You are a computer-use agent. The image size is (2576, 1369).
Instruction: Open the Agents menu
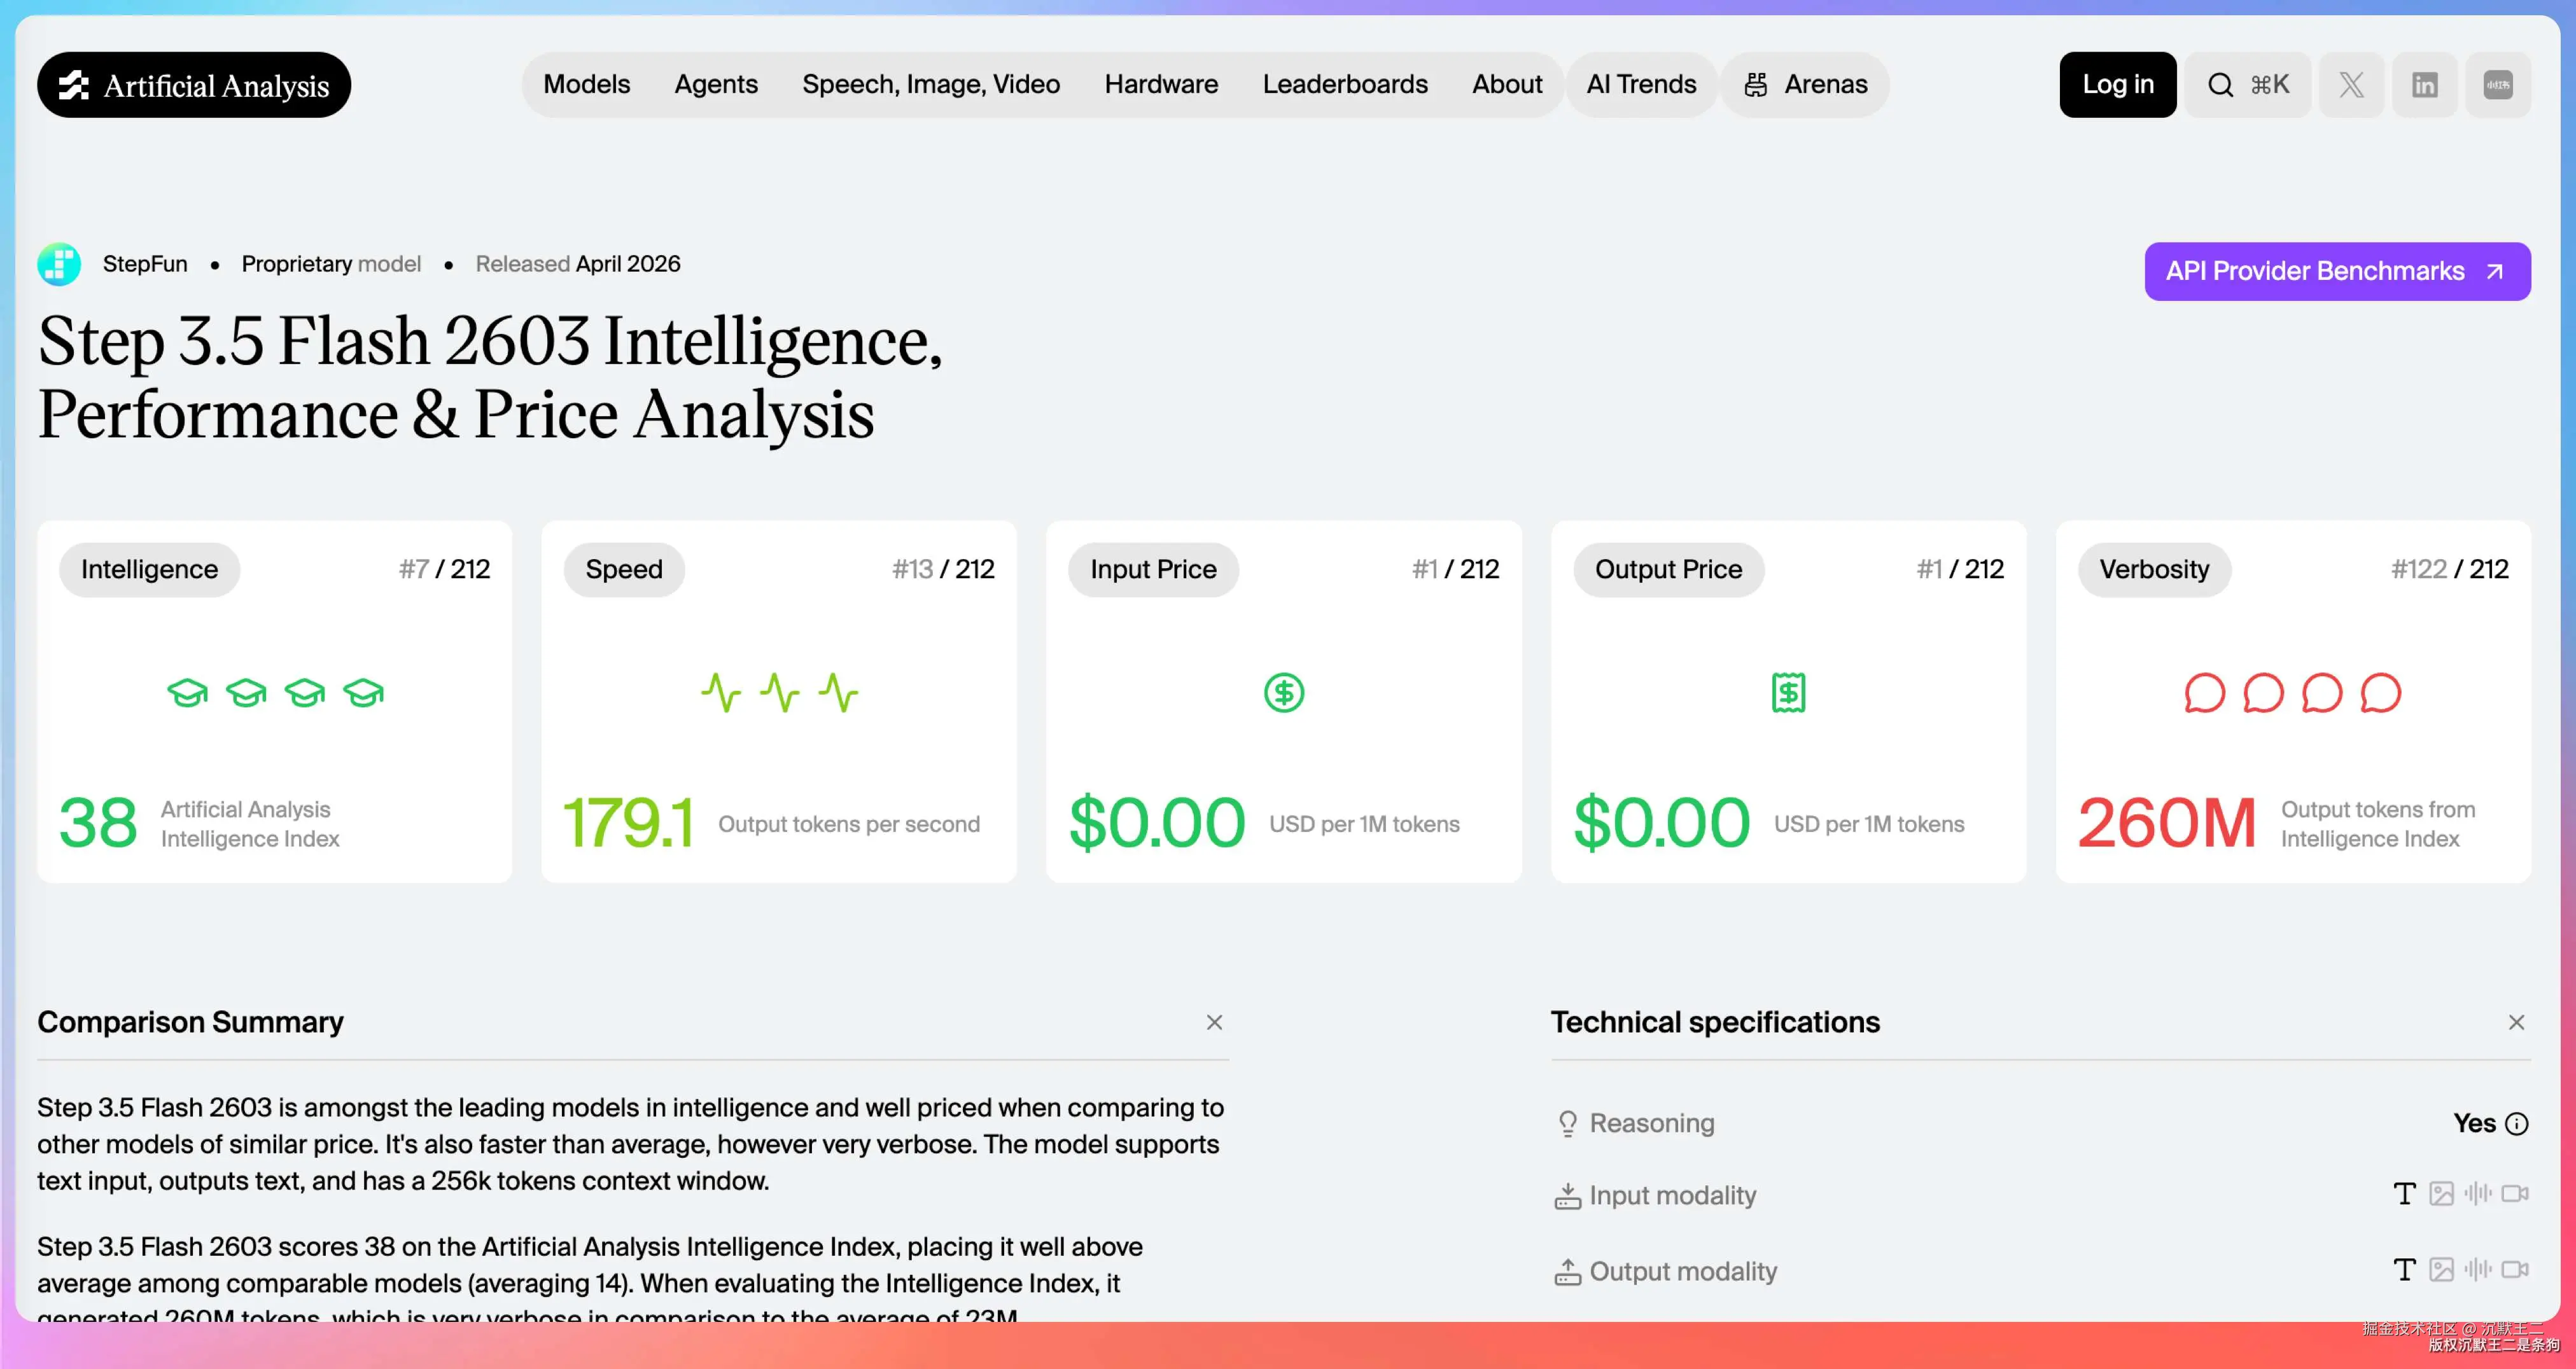pos(716,85)
